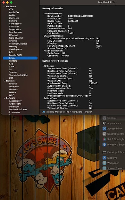Select Bluetooth in the hardware list
This screenshot has height=200, width=125.
(x=14, y=18)
